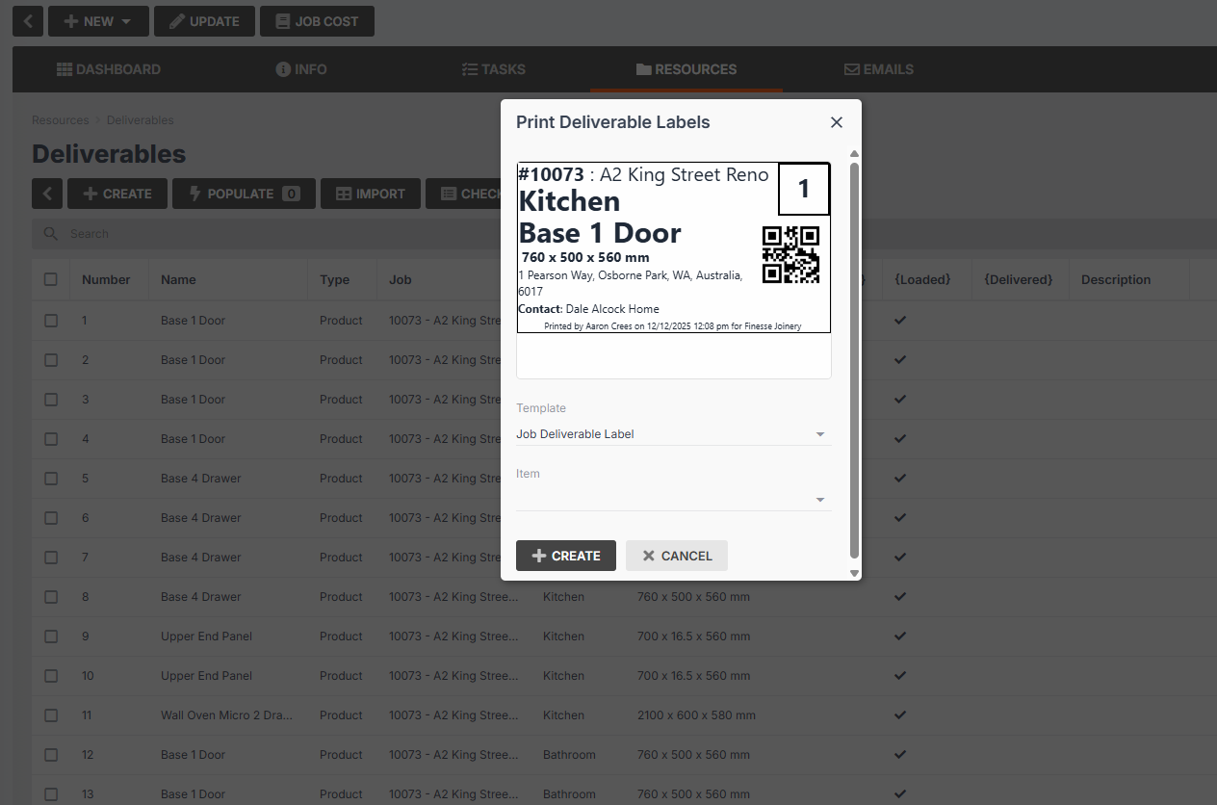The height and width of the screenshot is (805, 1217).
Task: Click the QR code on the label preview
Action: [x=790, y=254]
